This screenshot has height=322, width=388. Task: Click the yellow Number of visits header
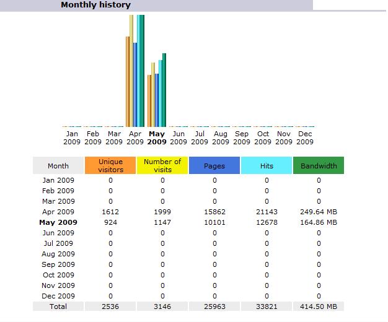click(162, 165)
